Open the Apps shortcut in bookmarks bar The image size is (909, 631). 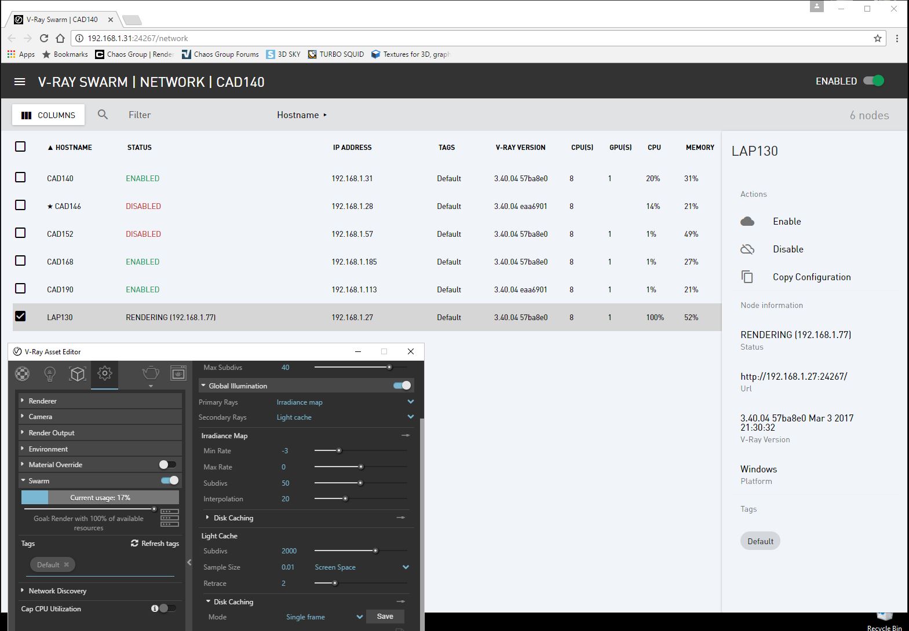pos(21,54)
